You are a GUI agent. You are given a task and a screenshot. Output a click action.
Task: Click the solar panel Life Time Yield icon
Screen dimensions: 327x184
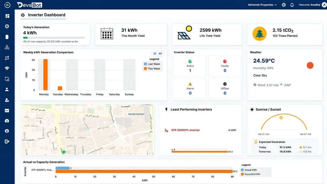pos(185,33)
